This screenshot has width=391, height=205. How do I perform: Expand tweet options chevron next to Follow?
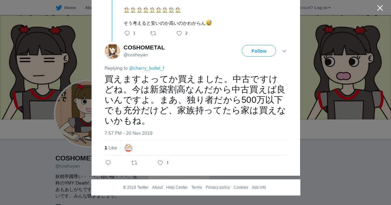pyautogui.click(x=284, y=51)
